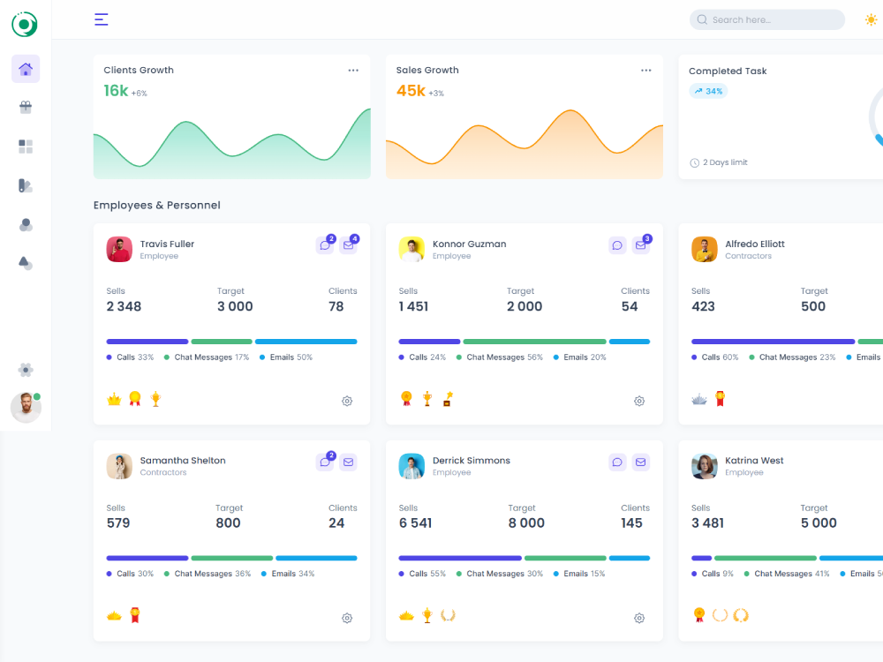Image resolution: width=883 pixels, height=662 pixels.
Task: Click the gift box sidebar icon
Action: click(x=26, y=108)
